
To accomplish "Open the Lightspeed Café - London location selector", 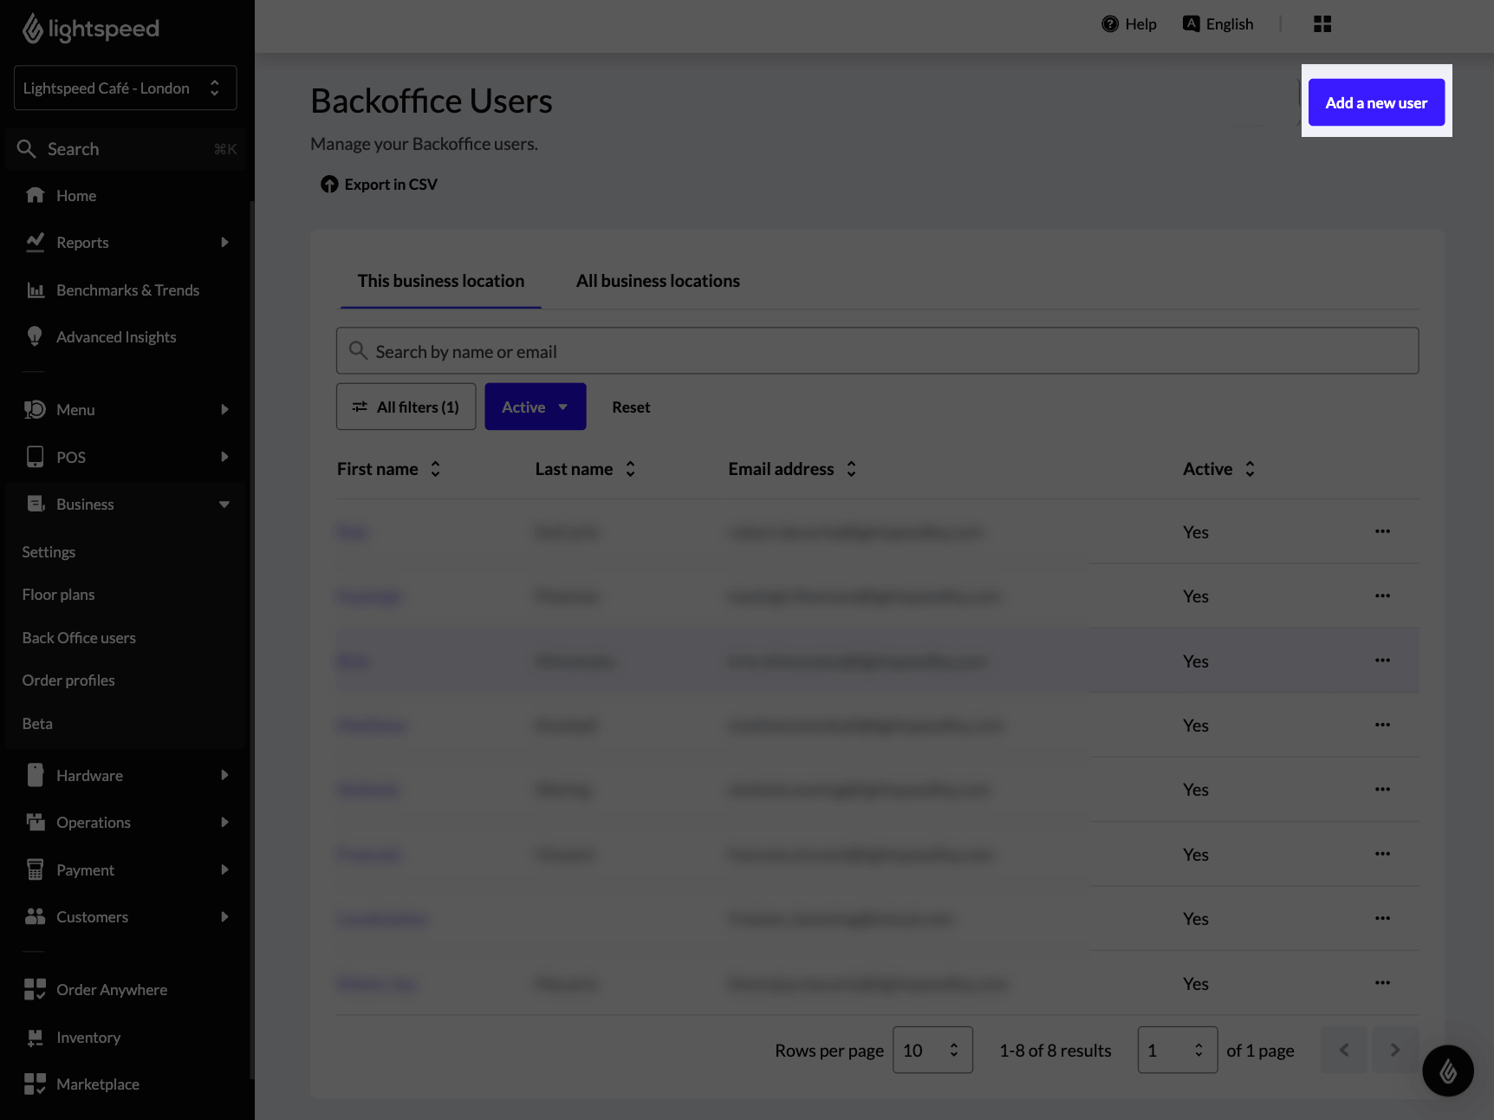I will [125, 88].
